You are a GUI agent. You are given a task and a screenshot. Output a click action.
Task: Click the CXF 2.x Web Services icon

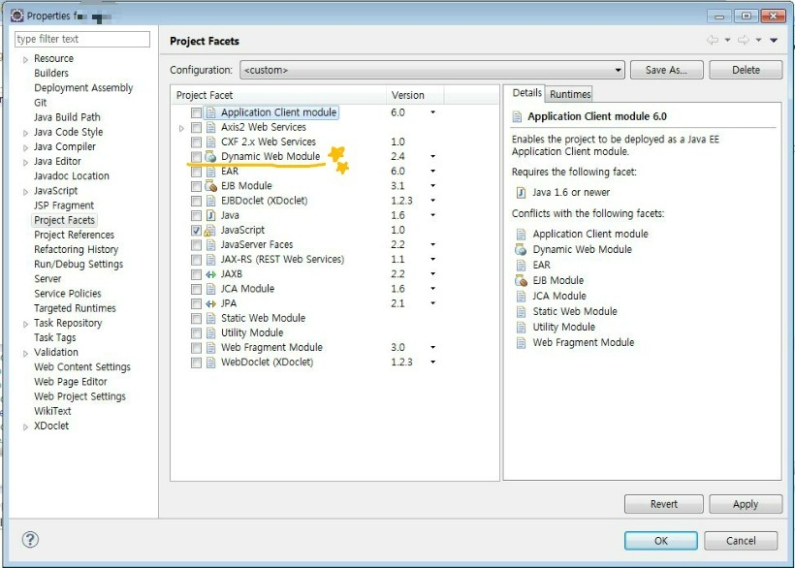click(211, 142)
